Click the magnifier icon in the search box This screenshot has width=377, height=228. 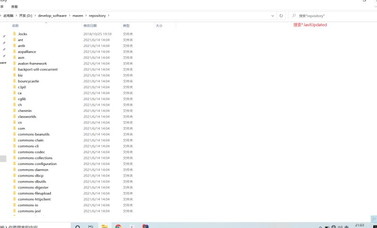(x=294, y=16)
